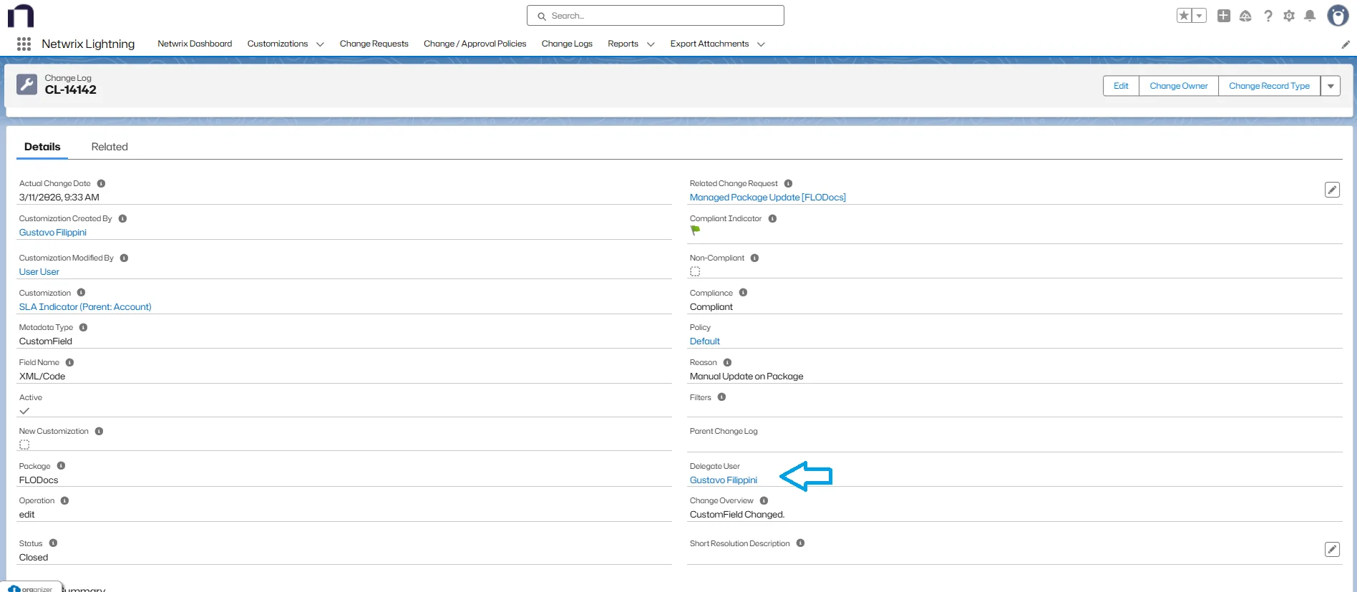Click the Change Owner button
This screenshot has width=1357, height=592.
click(x=1179, y=86)
